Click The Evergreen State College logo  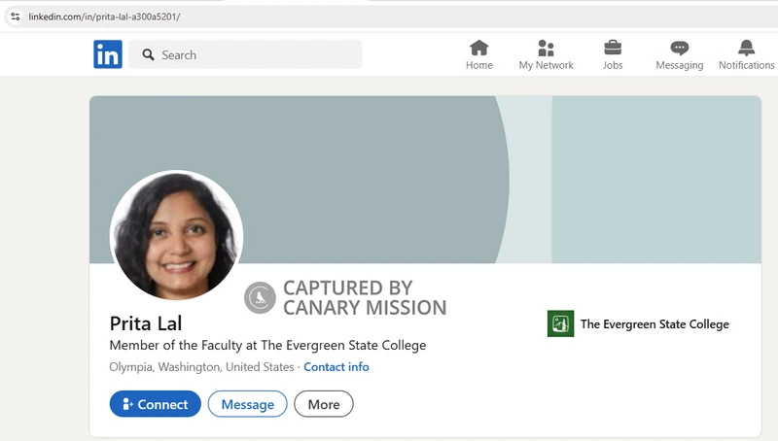(x=561, y=323)
